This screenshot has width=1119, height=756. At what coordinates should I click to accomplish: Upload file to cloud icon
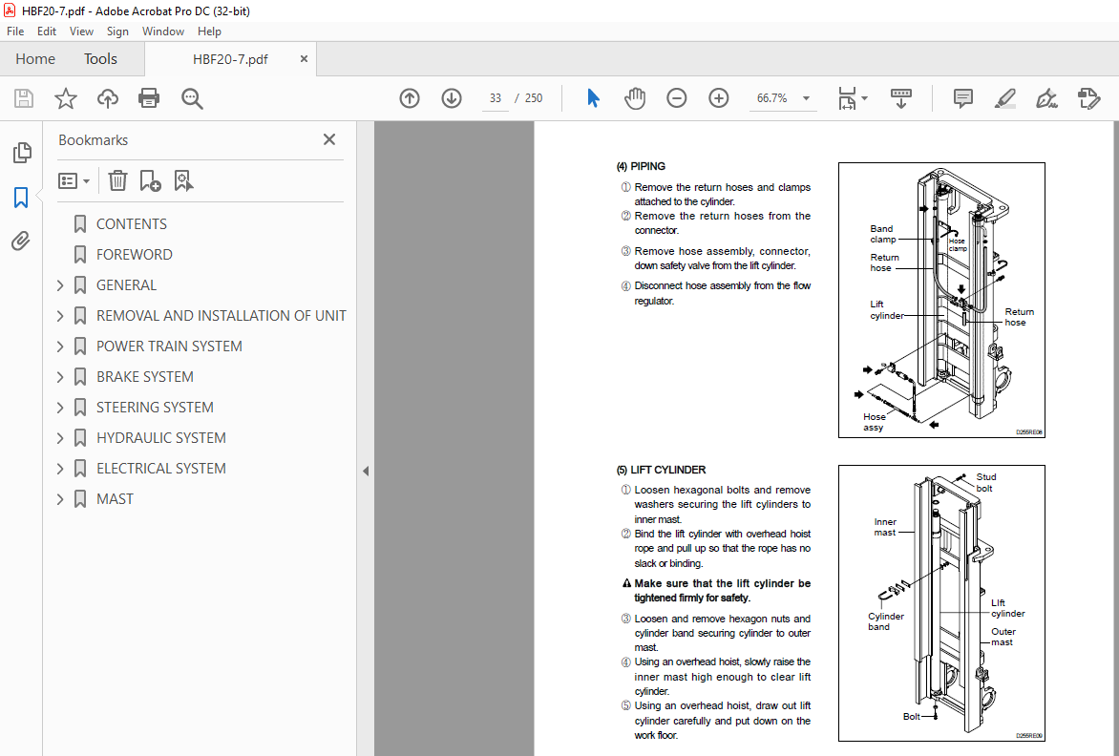pyautogui.click(x=108, y=98)
